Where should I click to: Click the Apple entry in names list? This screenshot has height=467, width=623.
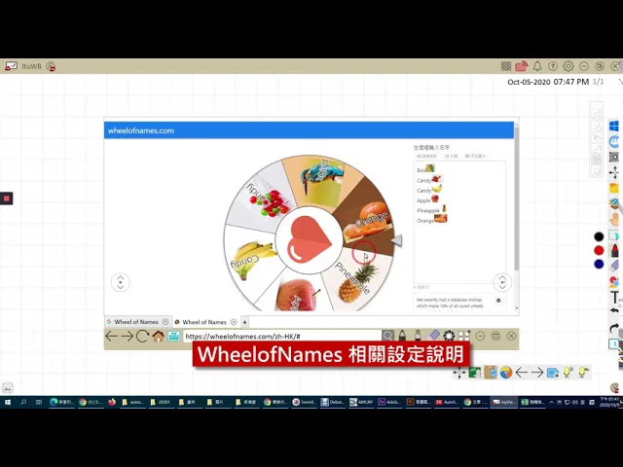(427, 199)
